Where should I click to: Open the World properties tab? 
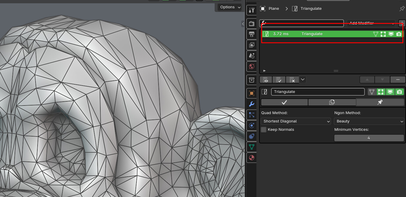(252, 66)
